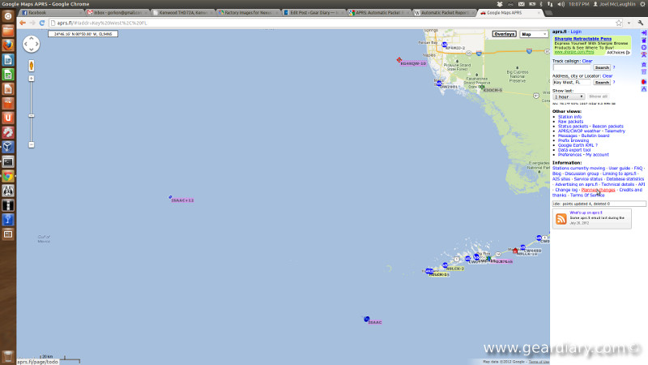Switch to the Edit Post Gear Diary tab
Image resolution: width=648 pixels, height=365 pixels.
coord(313,13)
